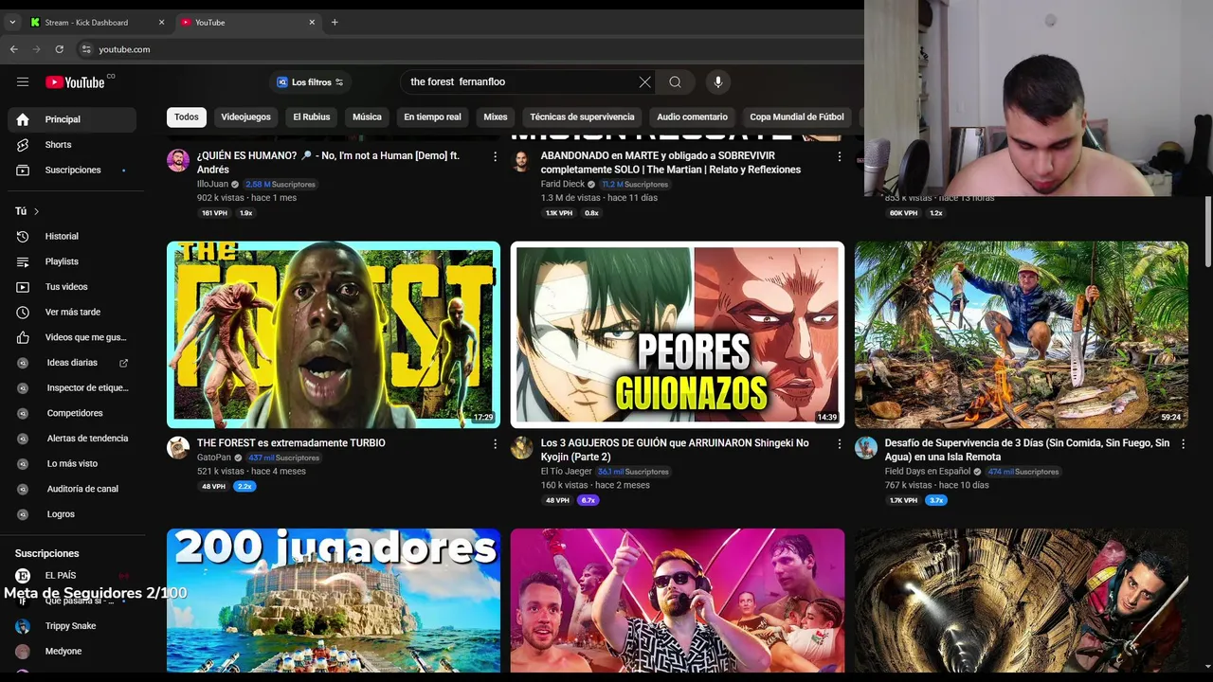This screenshot has width=1213, height=682.
Task: Open Los filtros button
Action: coord(310,82)
